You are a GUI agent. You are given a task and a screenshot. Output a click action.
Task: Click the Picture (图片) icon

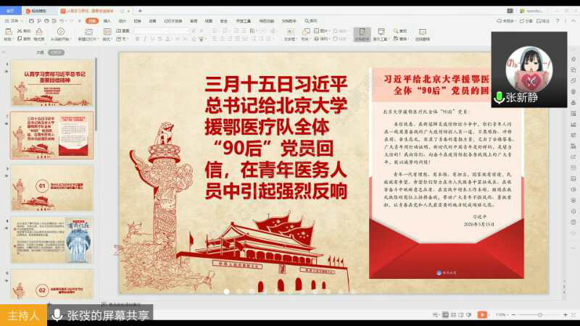[x=317, y=30]
